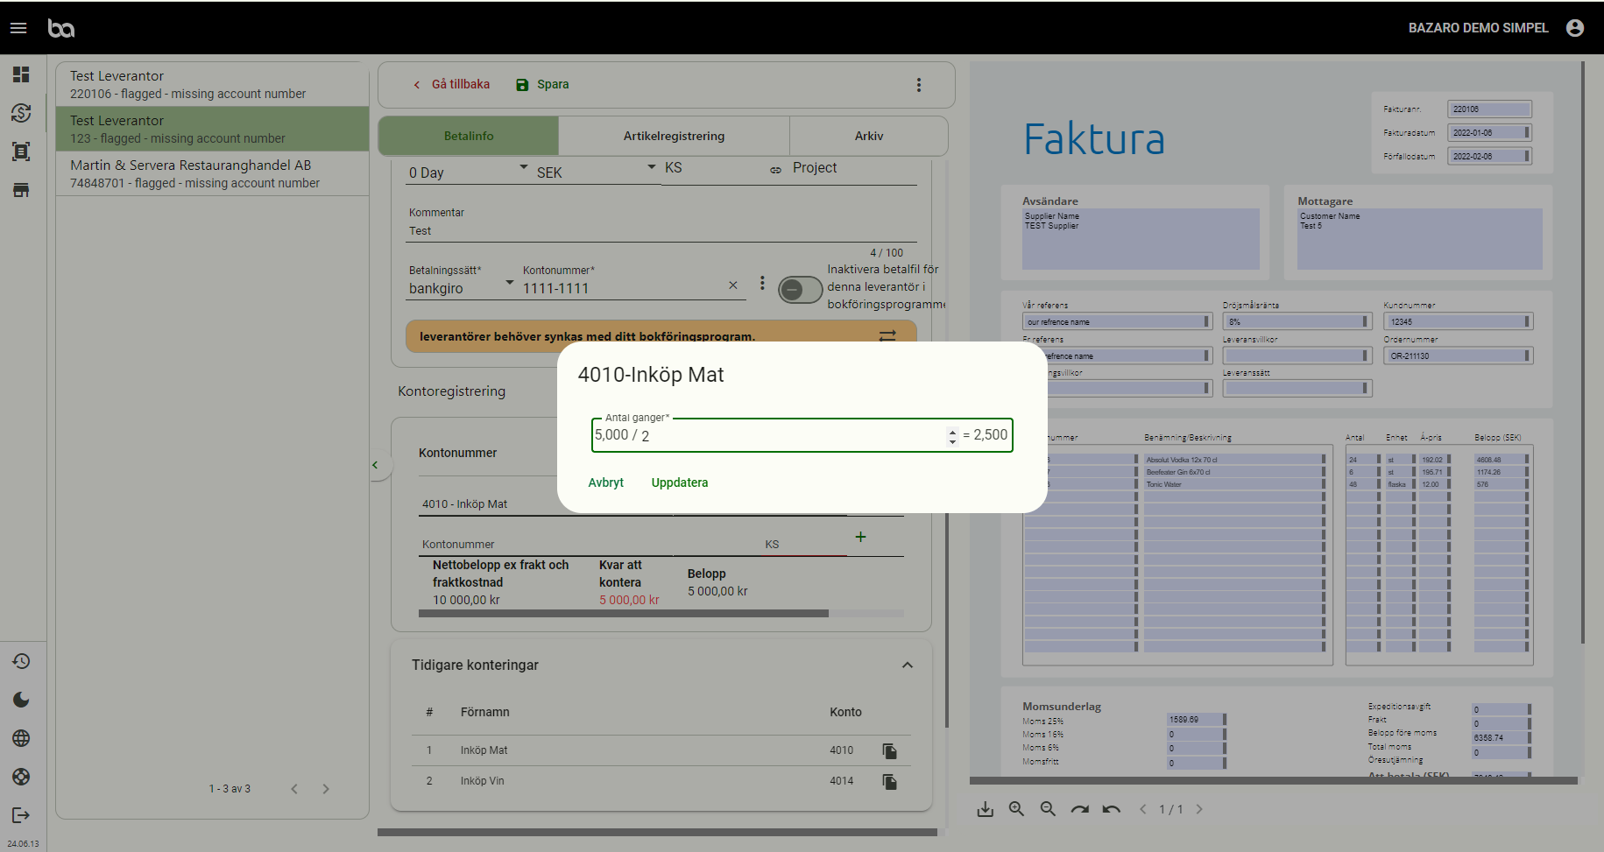This screenshot has width=1604, height=852.
Task: Click the green plus add account icon
Action: point(860,537)
